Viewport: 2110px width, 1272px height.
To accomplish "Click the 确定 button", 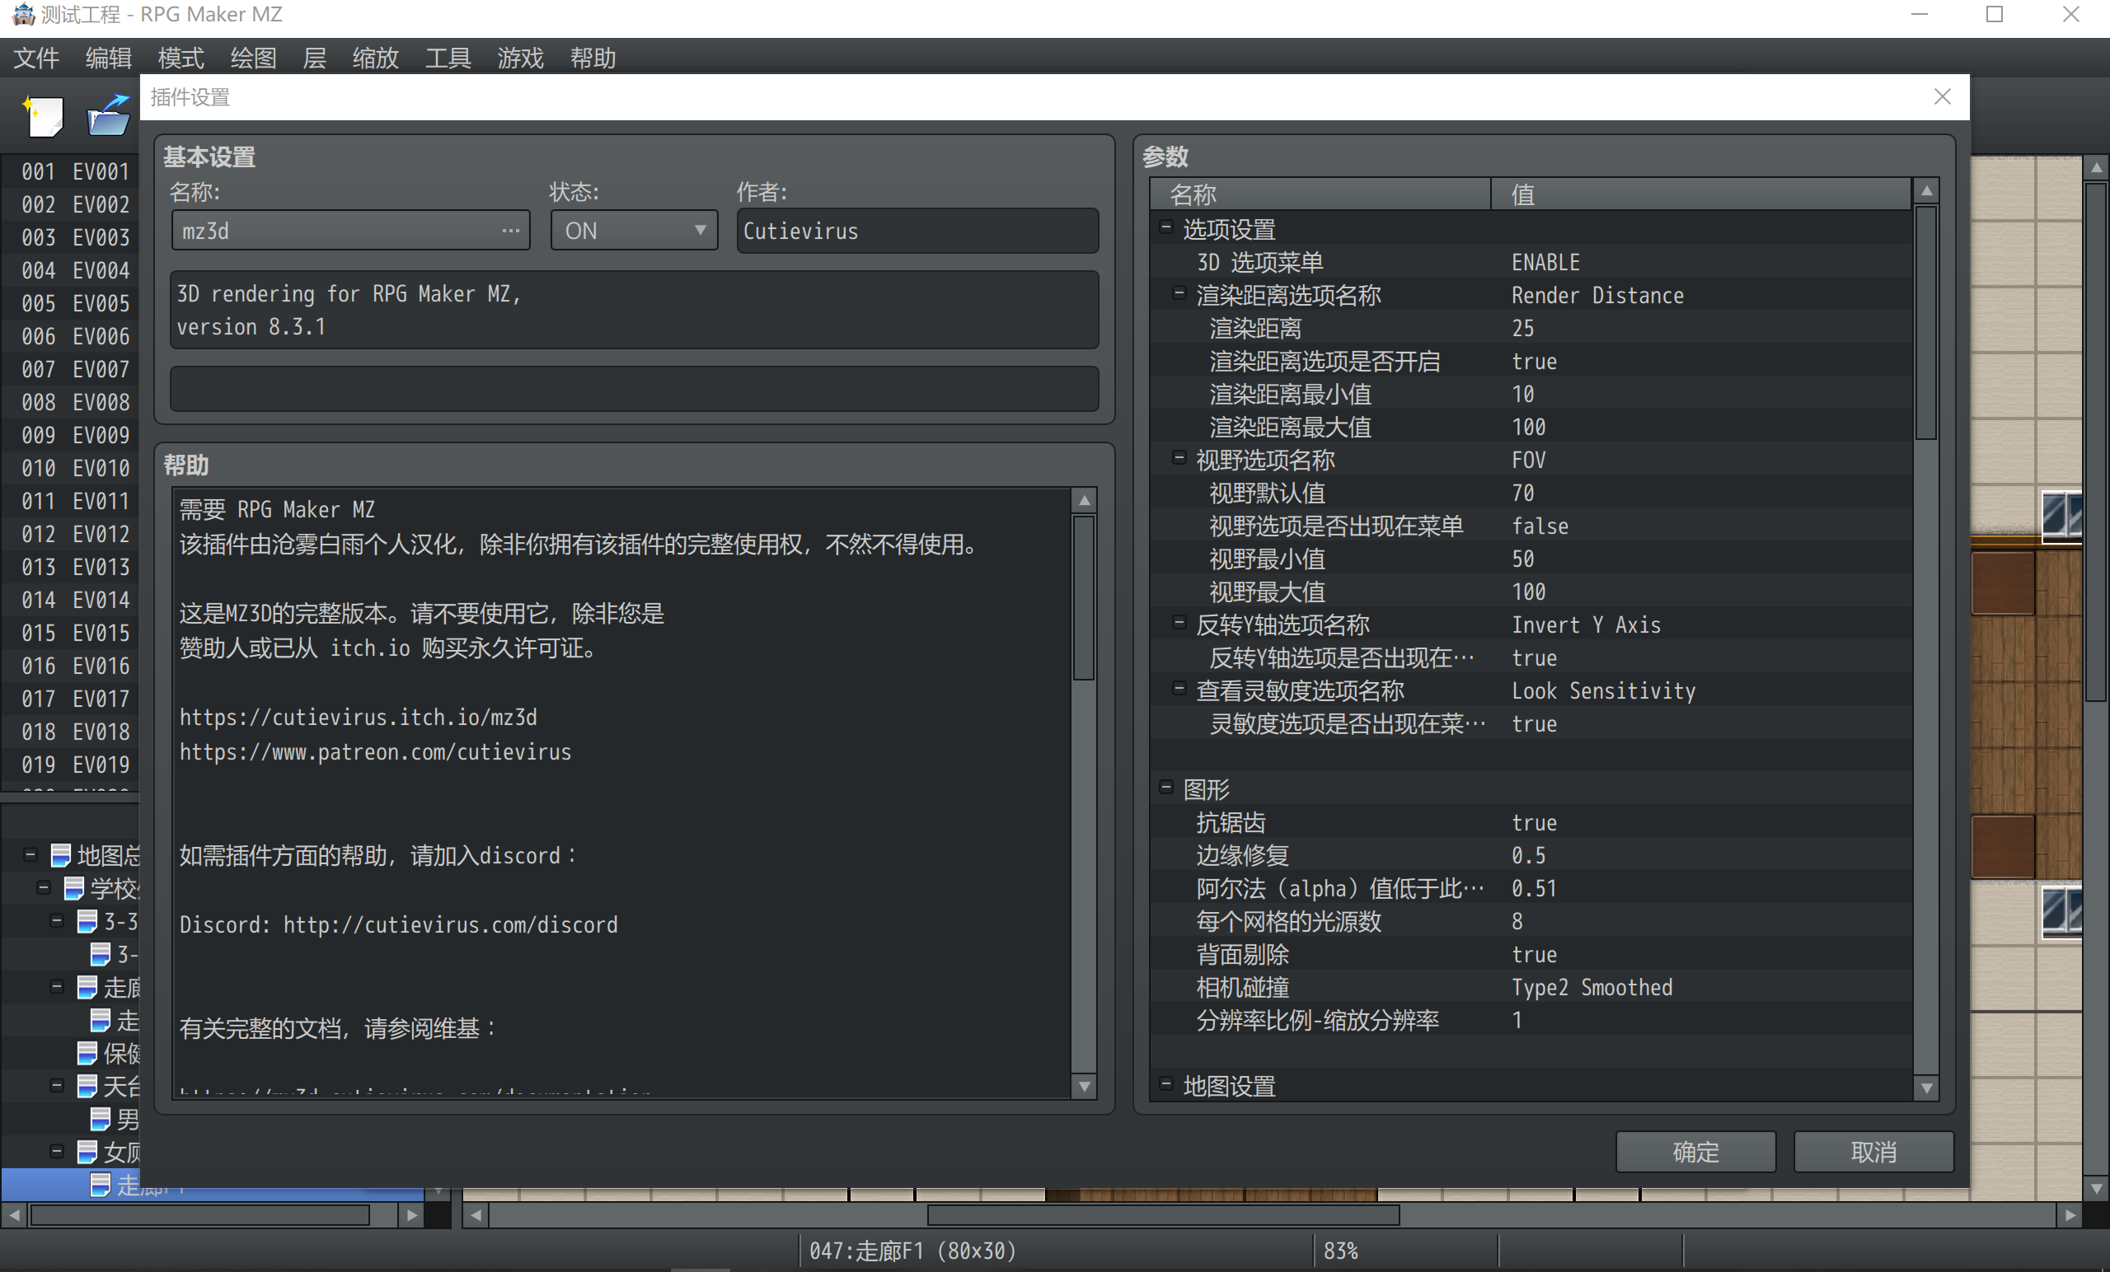I will [x=1695, y=1153].
